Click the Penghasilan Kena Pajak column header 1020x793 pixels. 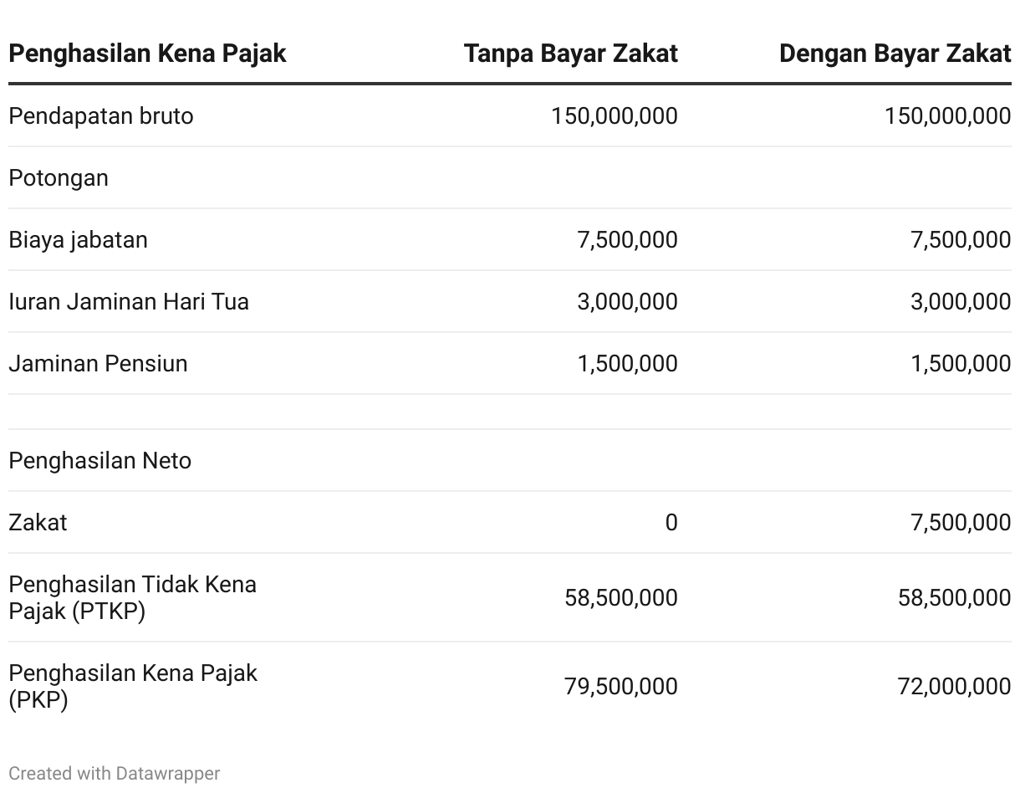pyautogui.click(x=147, y=54)
